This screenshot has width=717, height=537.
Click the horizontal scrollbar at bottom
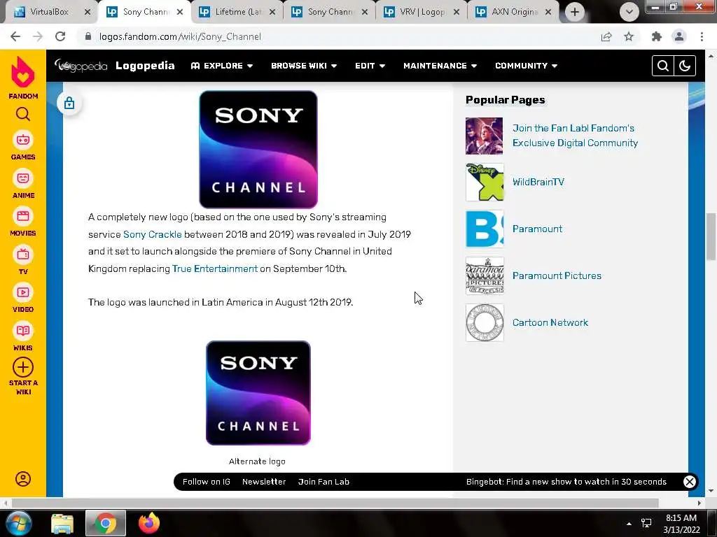tap(335, 503)
